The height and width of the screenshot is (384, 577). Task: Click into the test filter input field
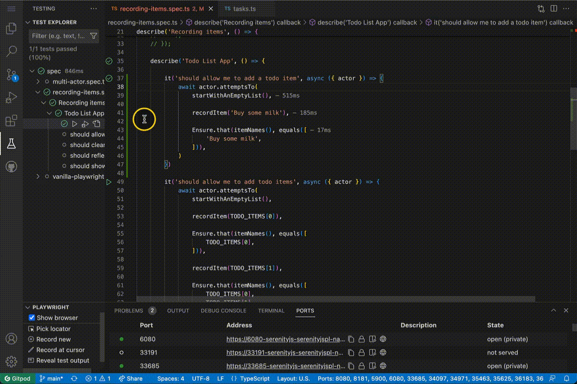click(58, 36)
